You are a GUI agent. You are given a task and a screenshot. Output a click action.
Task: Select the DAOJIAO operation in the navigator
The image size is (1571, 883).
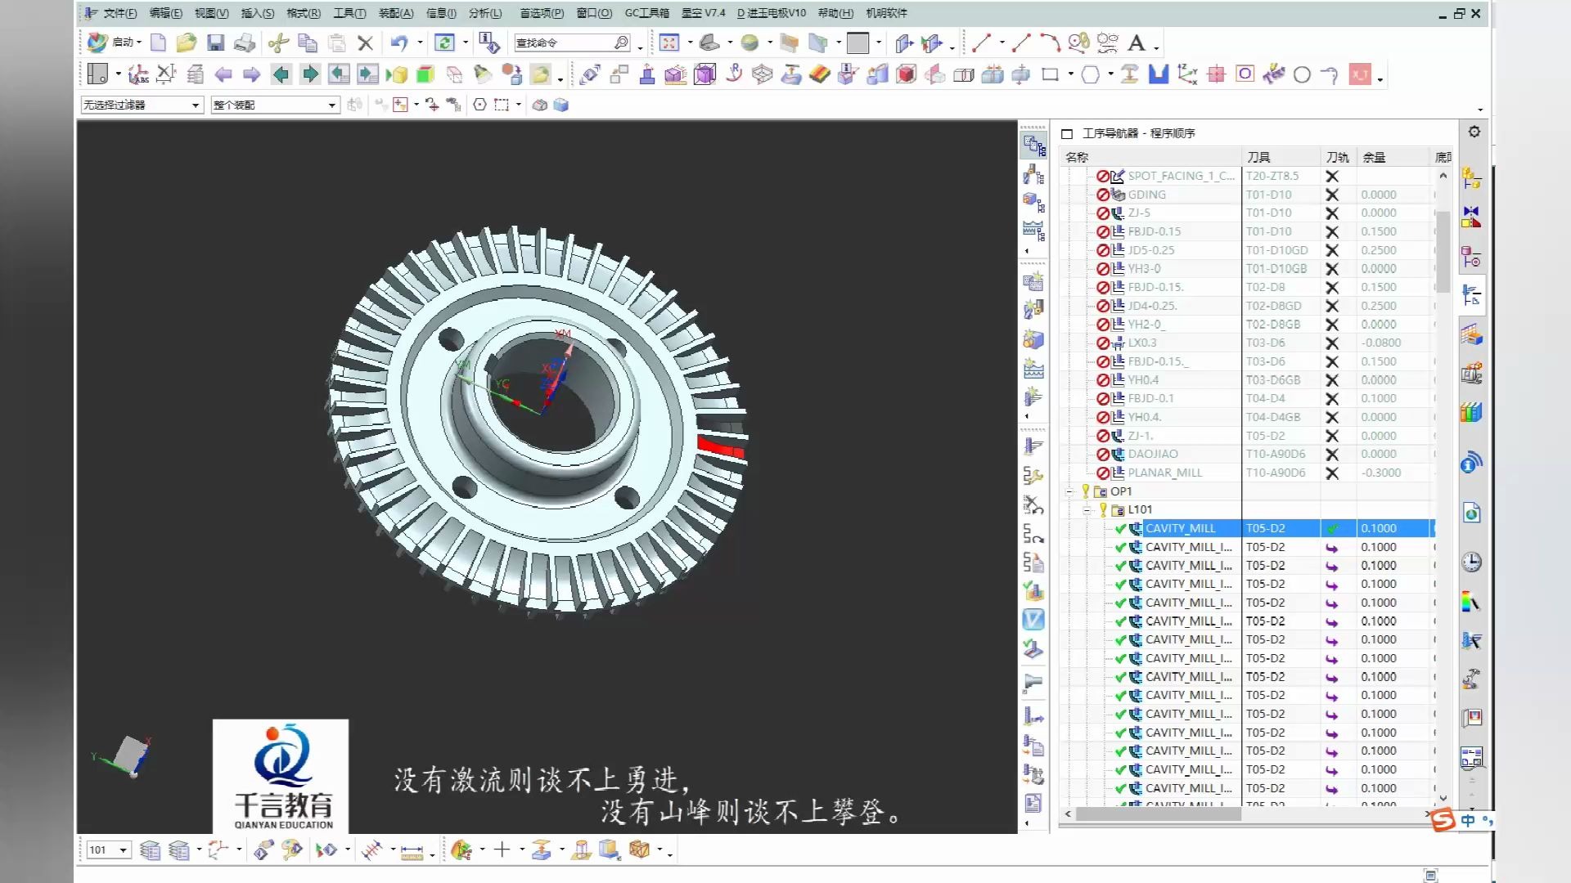(1154, 454)
